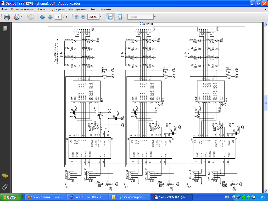Open the Редактирование menu
The width and height of the screenshot is (268, 201).
[23, 9]
